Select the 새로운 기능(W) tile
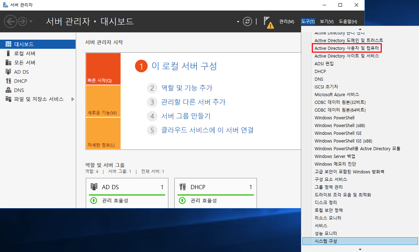The height and width of the screenshot is (252, 419). [103, 101]
